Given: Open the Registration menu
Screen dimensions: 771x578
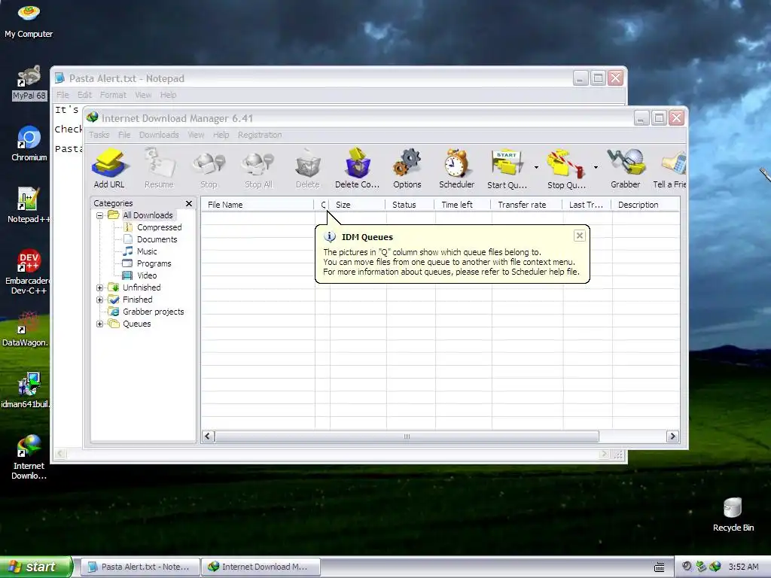Looking at the screenshot, I should tap(260, 135).
